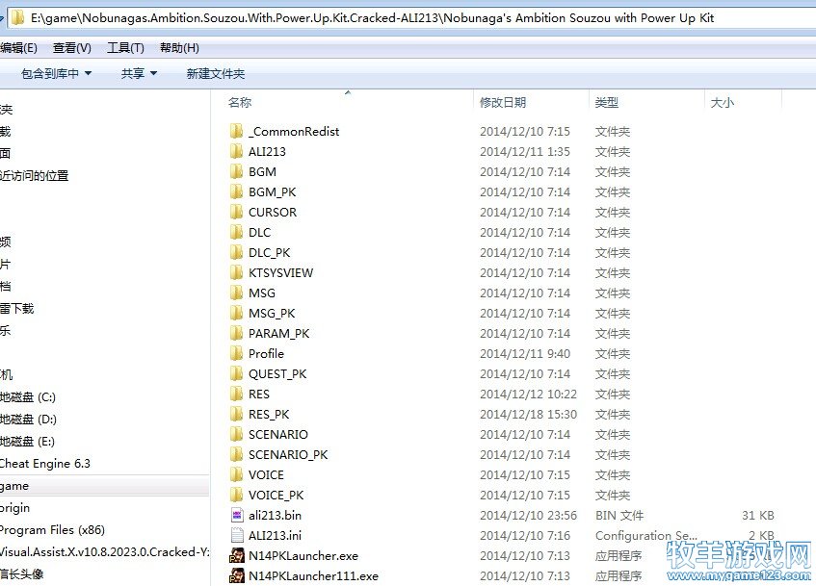Screen dimensions: 816x586
Task: Click the N14PKLauncher111.exe file name
Action: point(313,576)
